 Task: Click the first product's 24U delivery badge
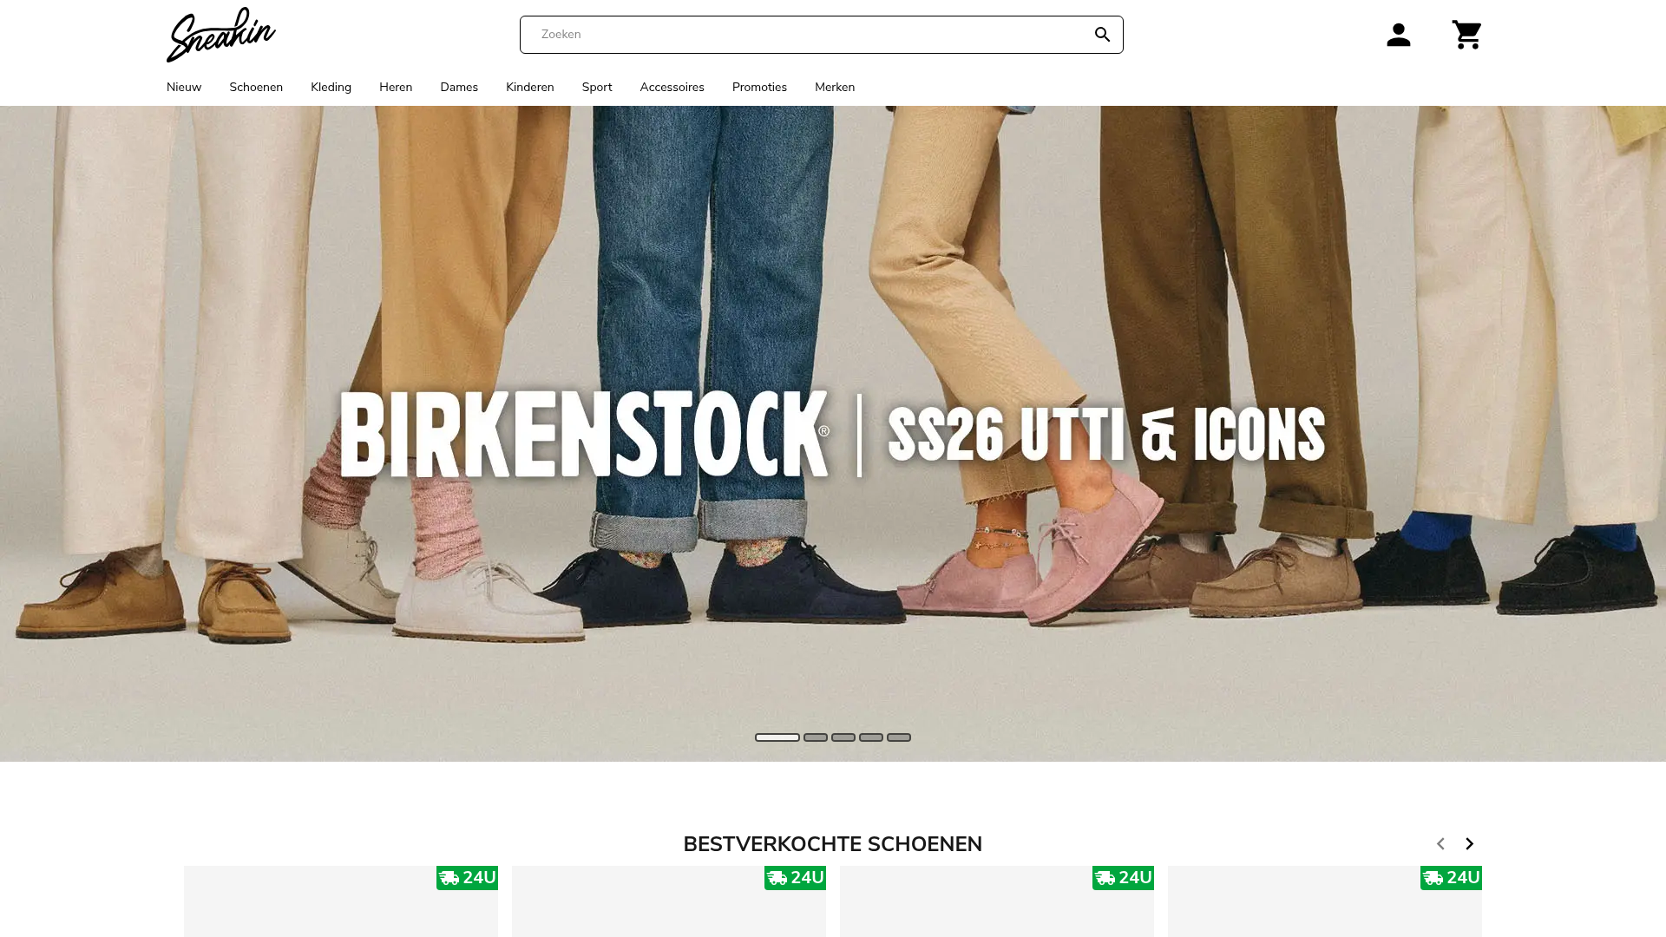467,878
